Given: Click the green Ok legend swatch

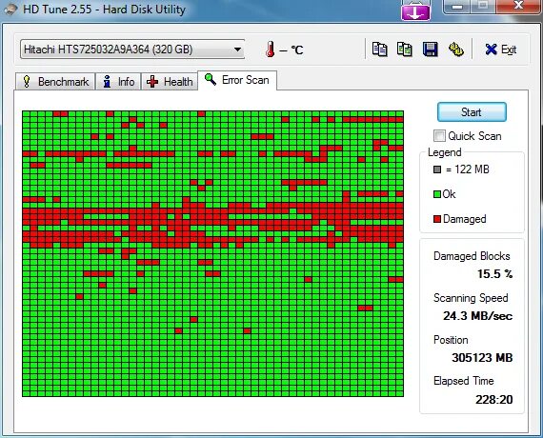Looking at the screenshot, I should pos(437,194).
